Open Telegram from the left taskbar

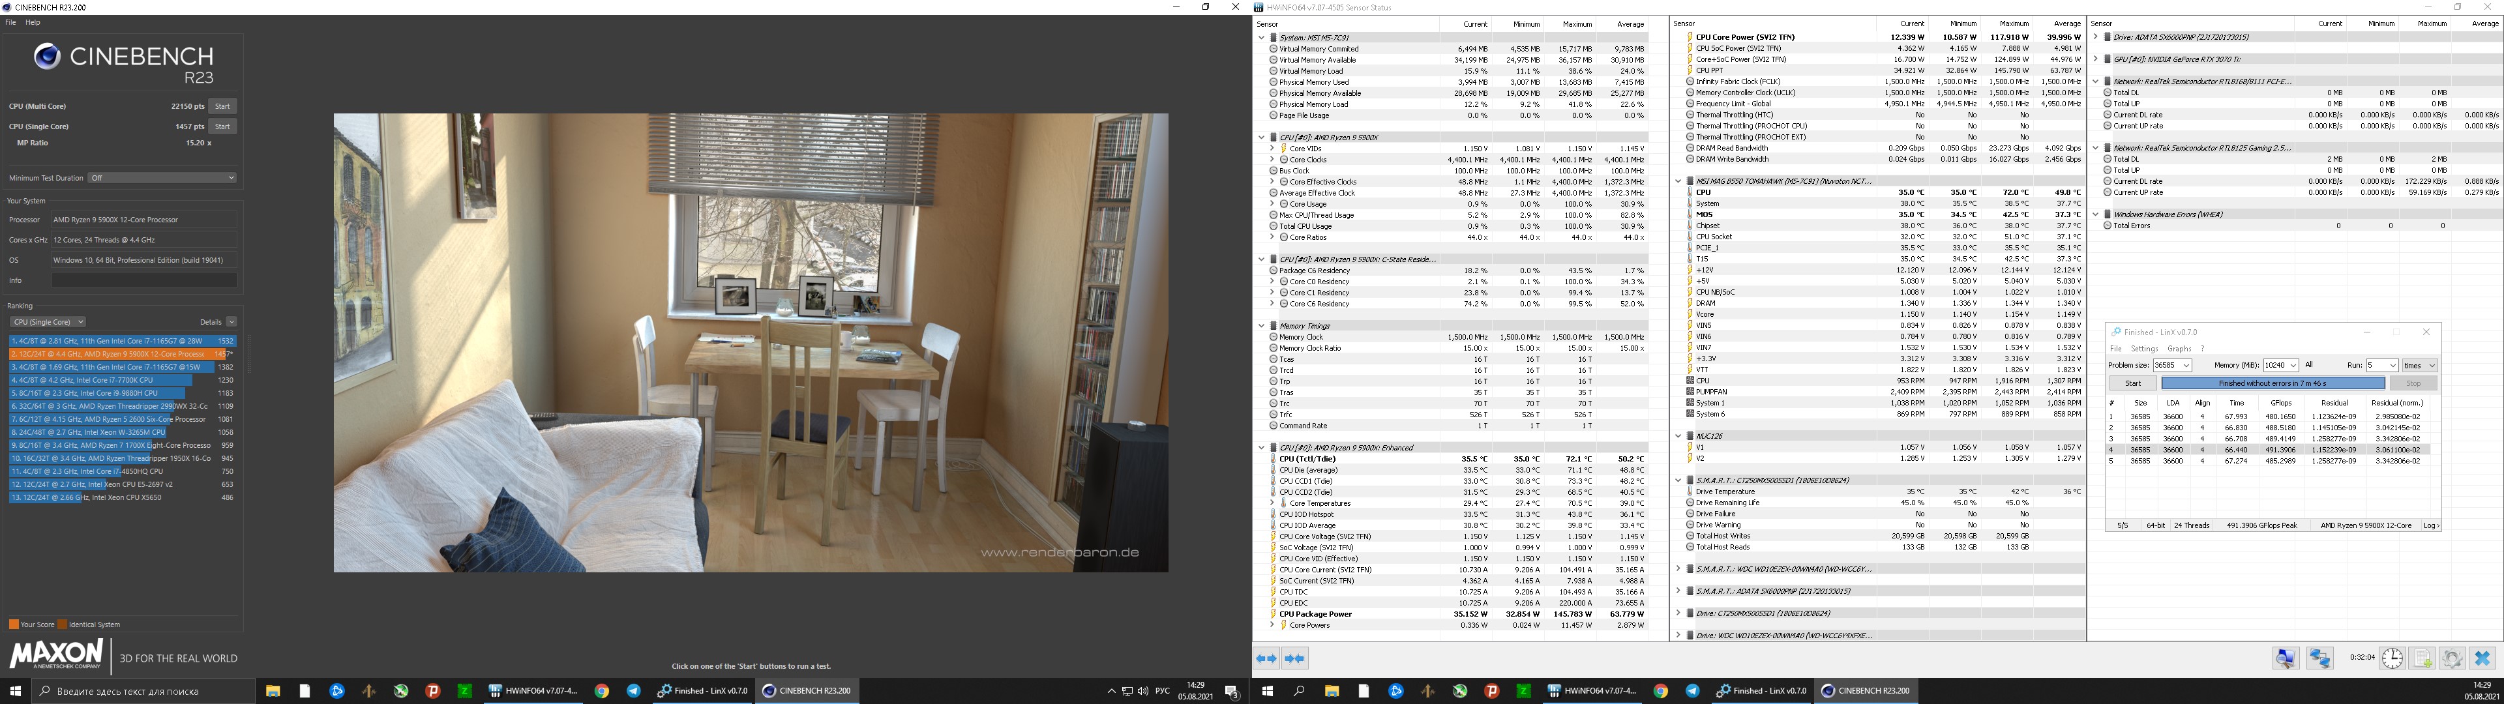pyautogui.click(x=634, y=690)
